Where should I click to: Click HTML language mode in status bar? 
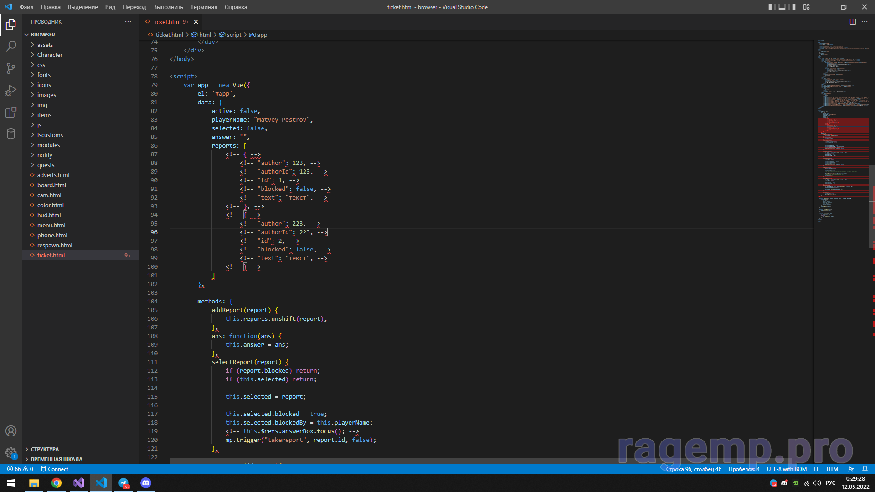pos(833,469)
